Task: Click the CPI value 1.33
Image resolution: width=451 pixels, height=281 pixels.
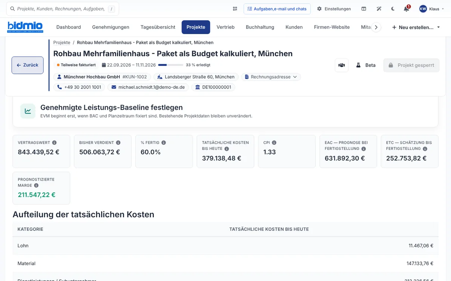Action: pos(269,152)
